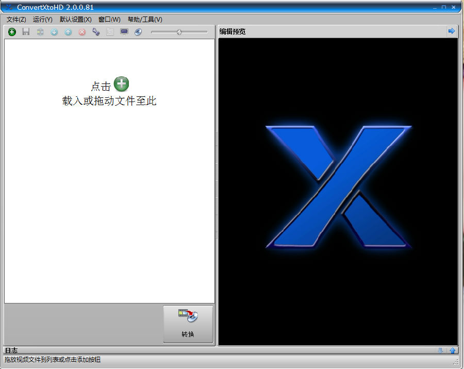Click the 编辑预览 panel title
The image size is (464, 369).
coord(233,31)
